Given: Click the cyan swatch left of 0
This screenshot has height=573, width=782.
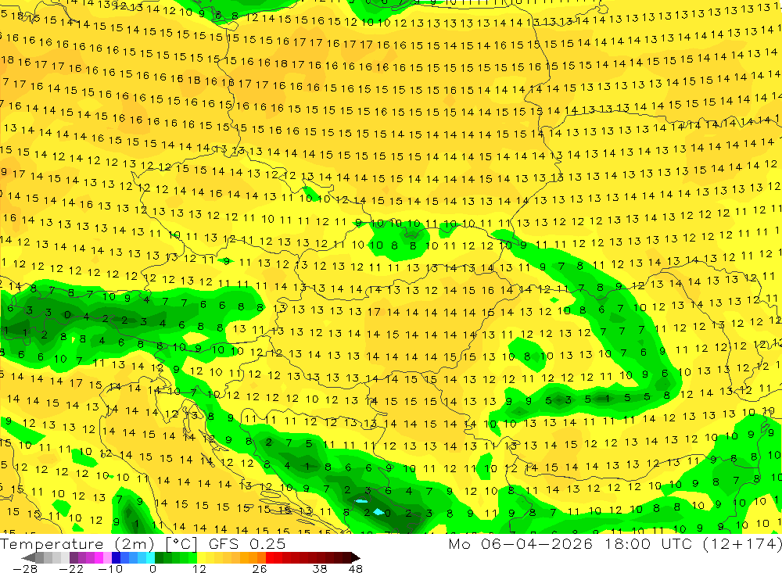Looking at the screenshot, I should [x=150, y=557].
